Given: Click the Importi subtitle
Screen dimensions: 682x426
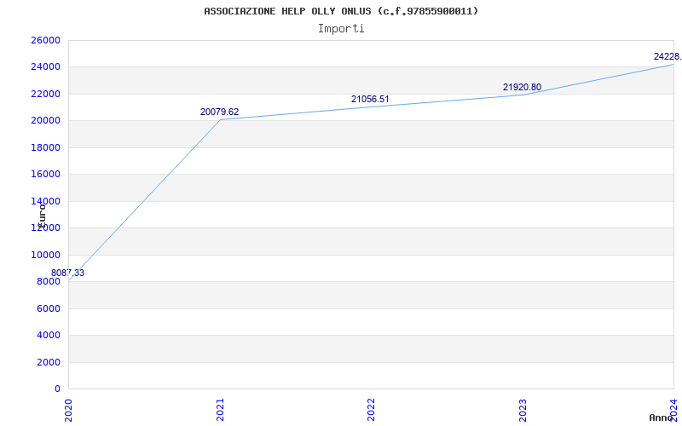Looking at the screenshot, I should click(x=341, y=29).
